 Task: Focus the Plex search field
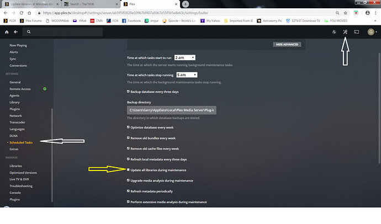point(63,32)
